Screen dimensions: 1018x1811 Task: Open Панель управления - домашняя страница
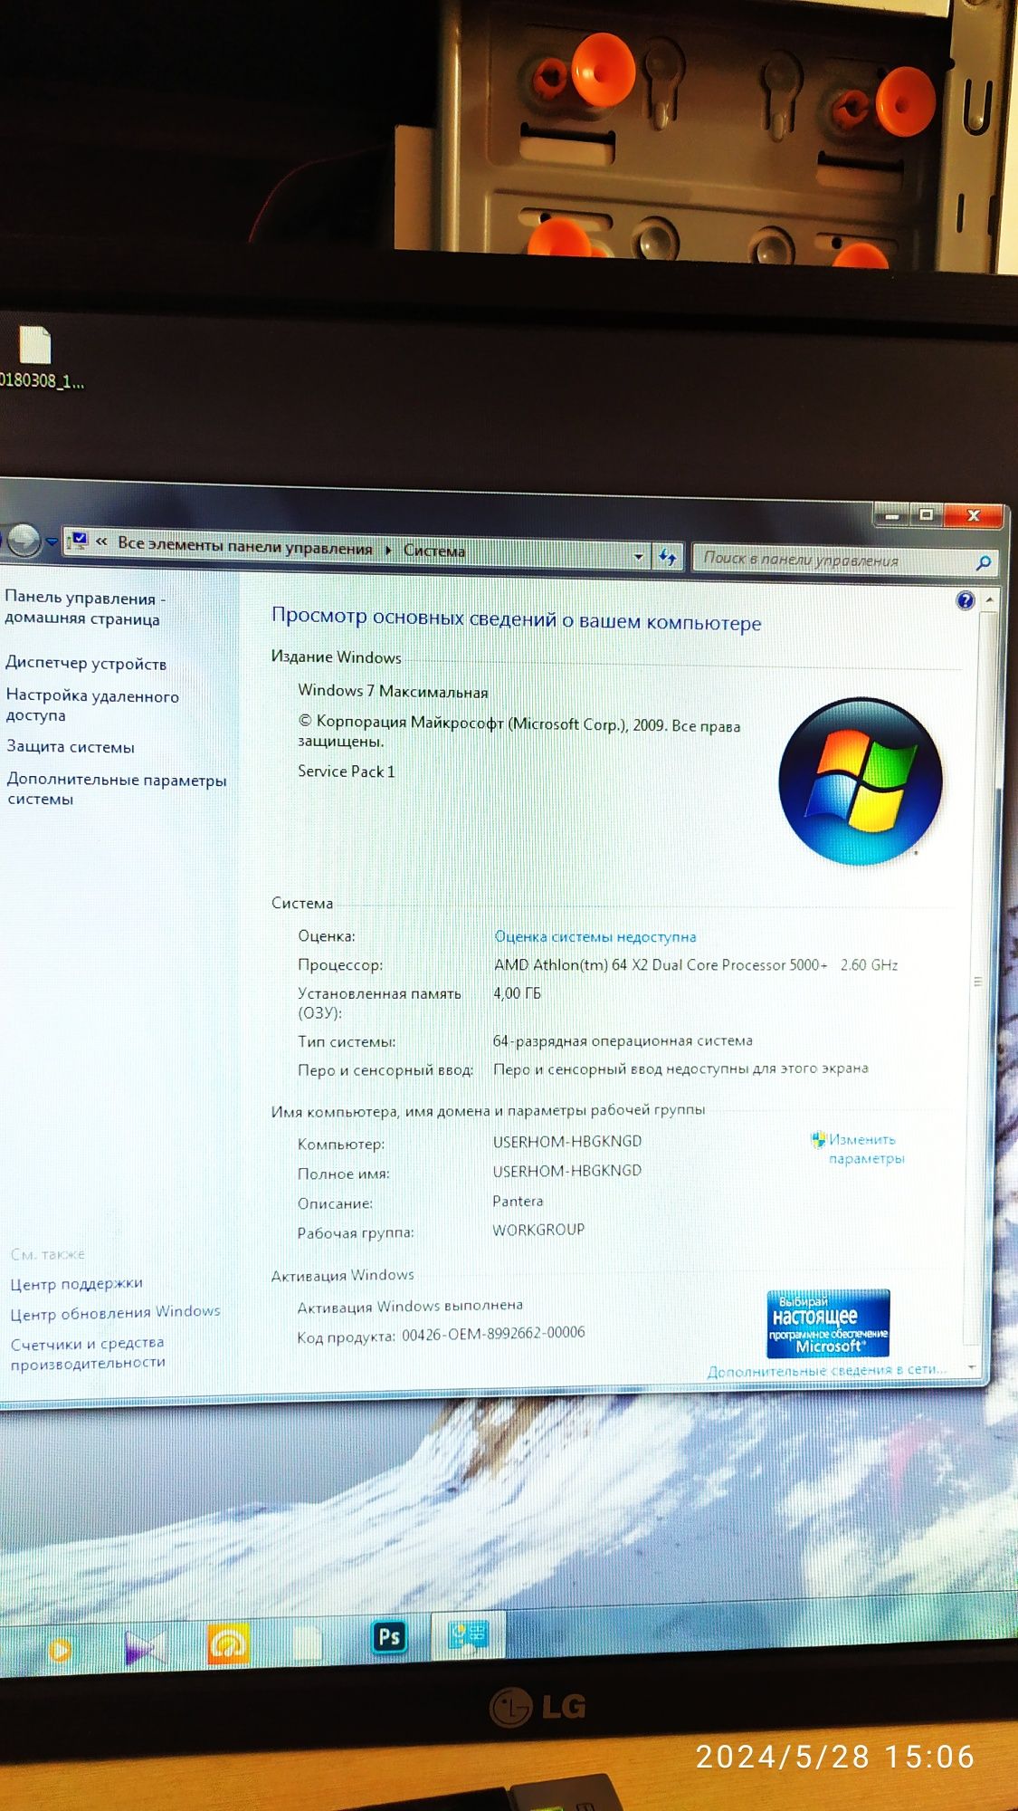pyautogui.click(x=84, y=608)
